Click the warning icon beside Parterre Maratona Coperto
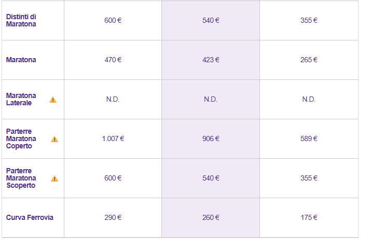371x249 pixels. pyautogui.click(x=54, y=139)
